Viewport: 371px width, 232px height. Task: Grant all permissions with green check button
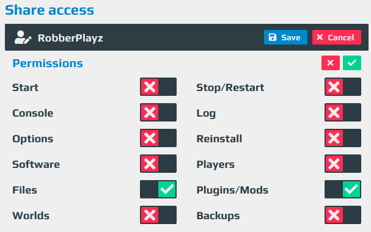tap(352, 63)
